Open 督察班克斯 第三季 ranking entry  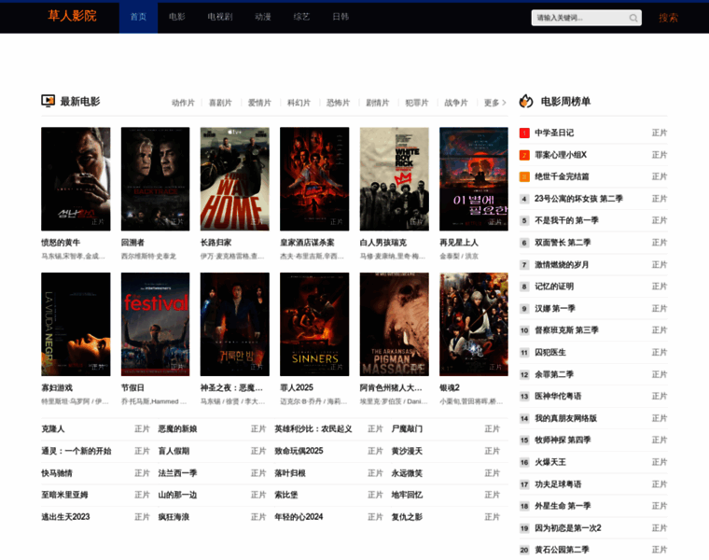coord(566,330)
